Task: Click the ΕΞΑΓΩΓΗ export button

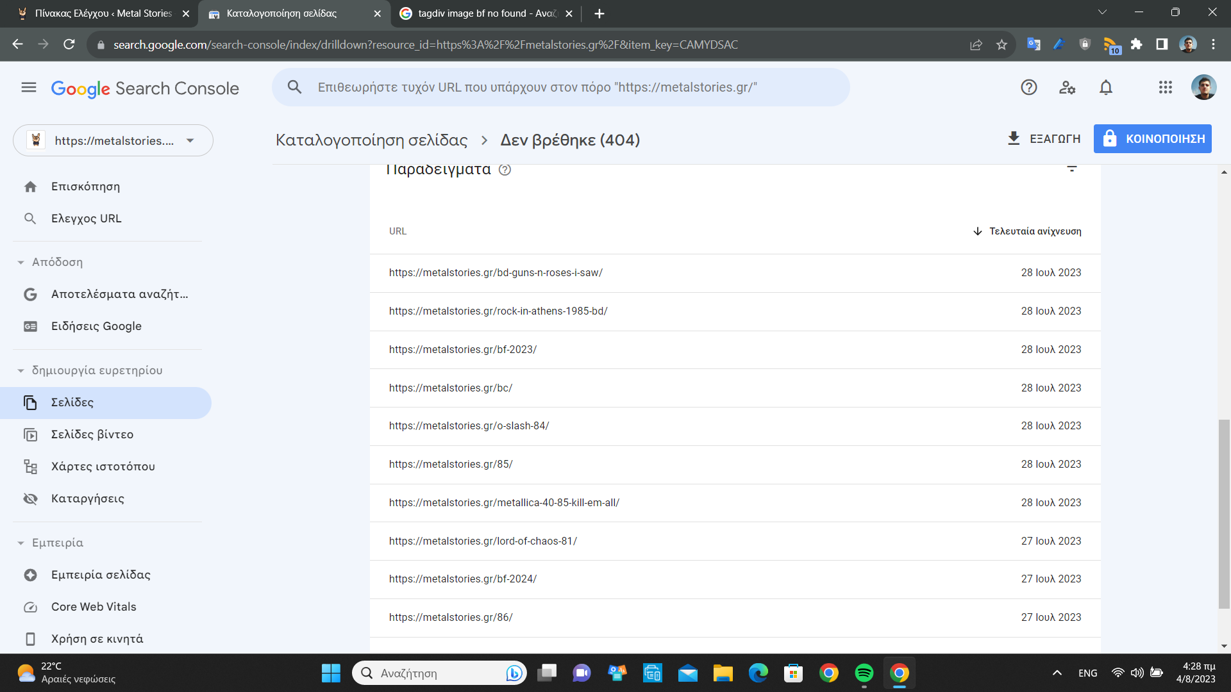Action: [1044, 138]
